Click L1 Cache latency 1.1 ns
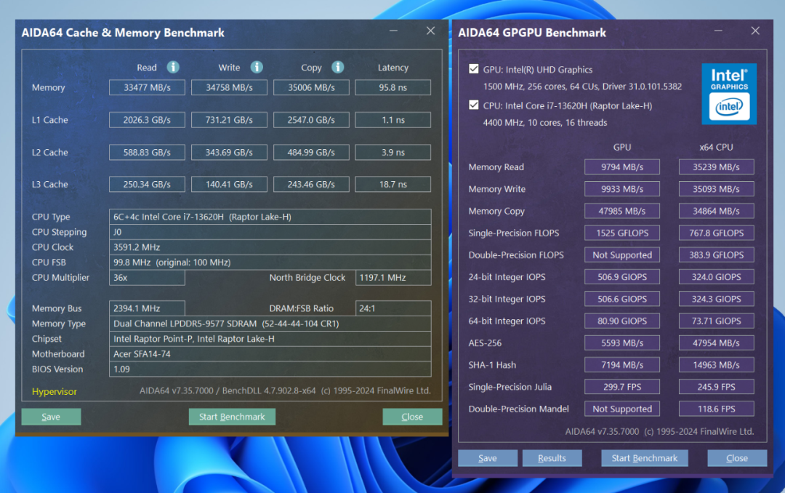Image resolution: width=785 pixels, height=493 pixels. [393, 120]
